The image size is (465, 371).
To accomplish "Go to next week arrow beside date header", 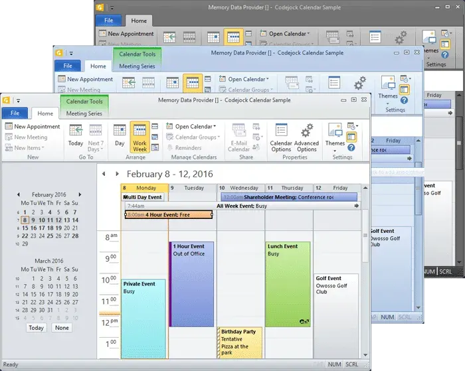I will 117,174.
